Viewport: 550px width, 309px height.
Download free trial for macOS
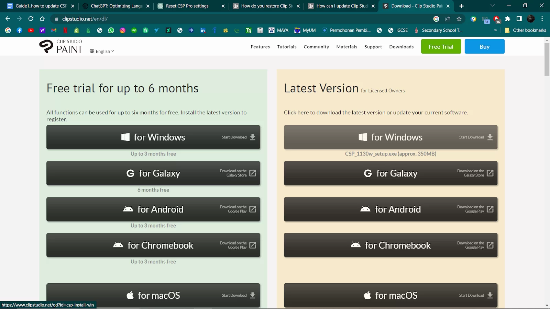(x=153, y=295)
